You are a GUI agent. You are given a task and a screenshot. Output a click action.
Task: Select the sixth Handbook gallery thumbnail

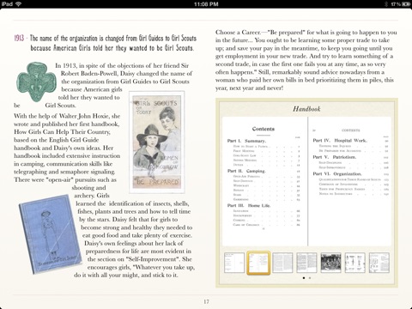[355, 263]
